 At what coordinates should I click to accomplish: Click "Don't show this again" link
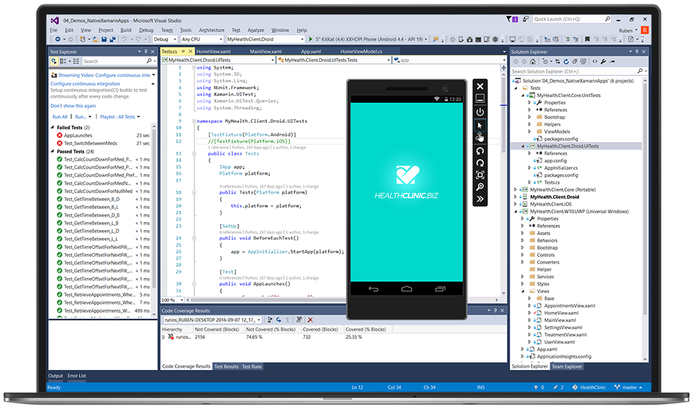coord(73,106)
